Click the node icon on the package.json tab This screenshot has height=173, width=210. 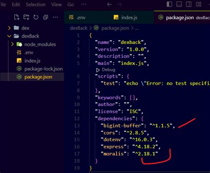click(161, 17)
